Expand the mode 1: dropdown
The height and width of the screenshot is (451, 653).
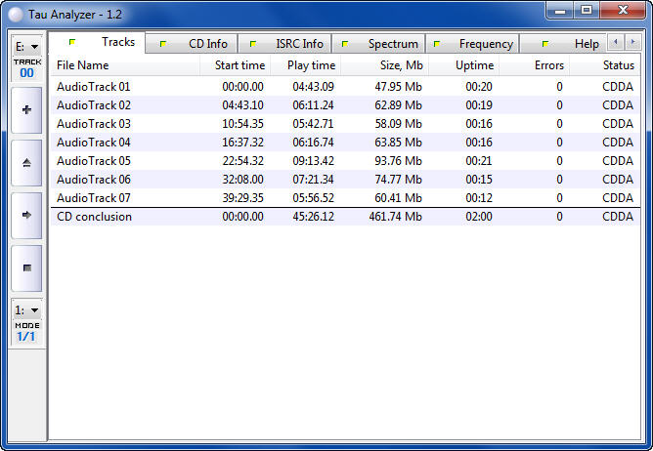click(26, 310)
